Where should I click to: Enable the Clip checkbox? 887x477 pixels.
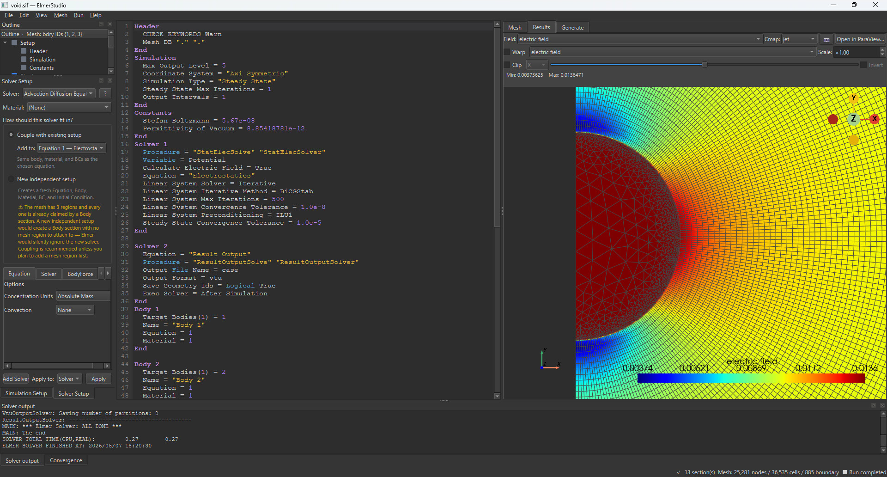[507, 65]
